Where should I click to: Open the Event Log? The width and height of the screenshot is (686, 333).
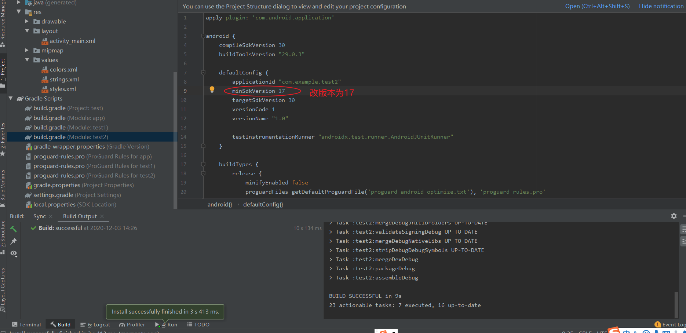point(670,325)
